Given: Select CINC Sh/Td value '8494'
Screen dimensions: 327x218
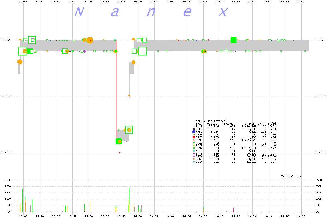Looking at the screenshot, I should pos(273,140).
